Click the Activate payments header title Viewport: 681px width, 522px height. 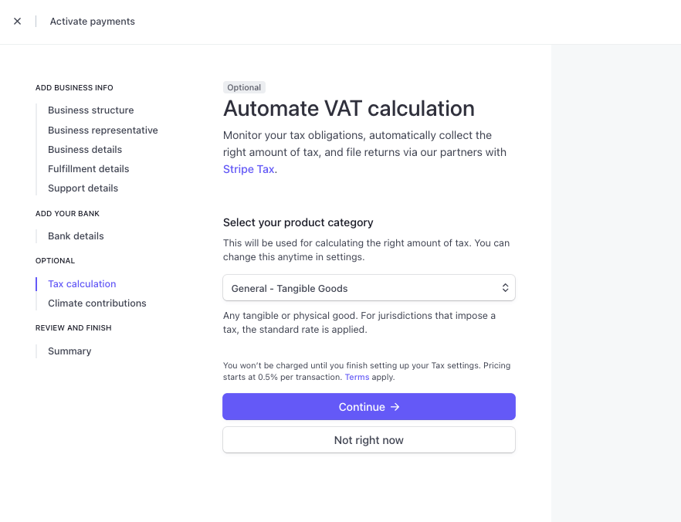(92, 22)
